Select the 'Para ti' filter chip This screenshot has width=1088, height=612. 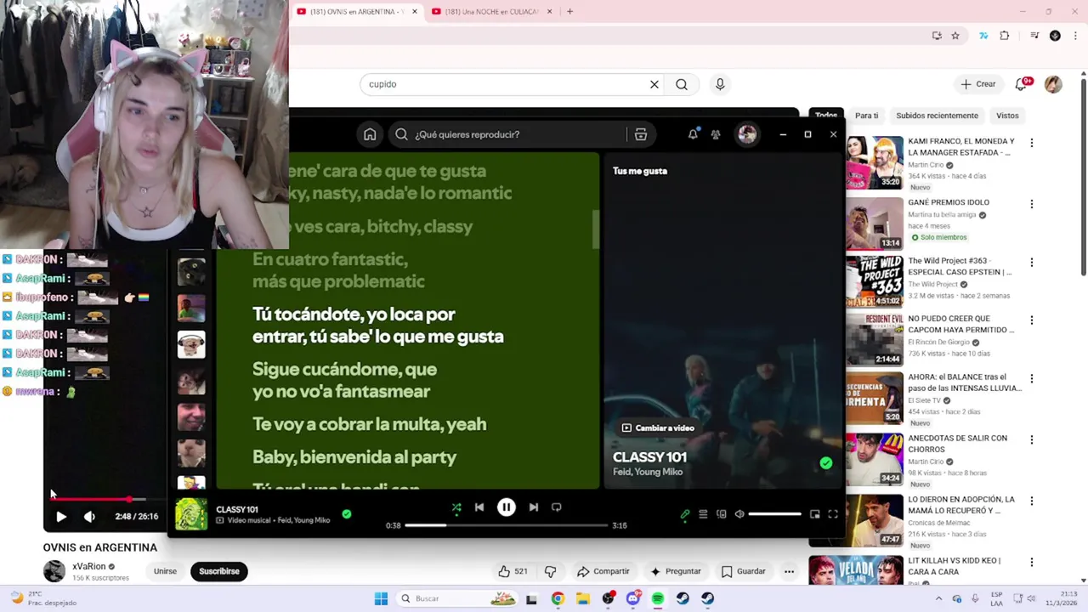(866, 116)
